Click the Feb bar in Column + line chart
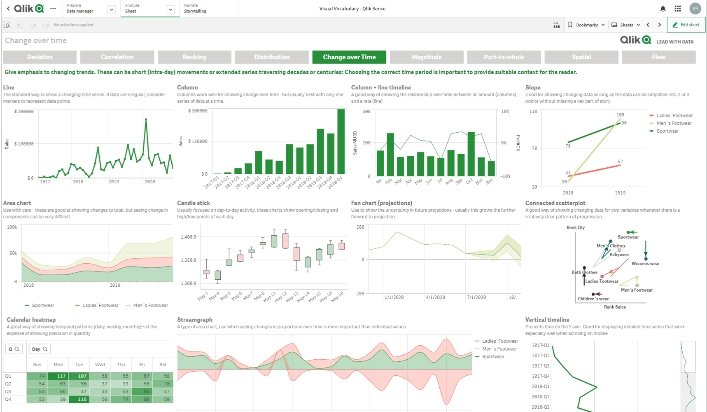 tap(390, 154)
